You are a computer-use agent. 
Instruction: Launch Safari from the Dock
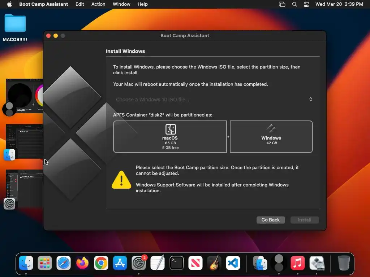64,263
